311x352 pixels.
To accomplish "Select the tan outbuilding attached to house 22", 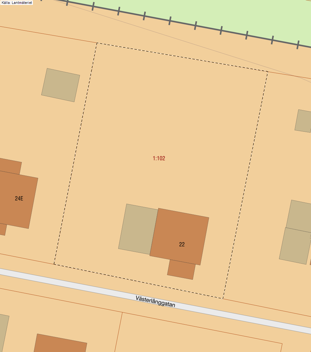I will [138, 229].
